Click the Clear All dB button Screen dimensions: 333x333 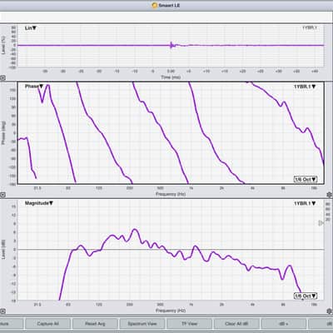point(236,324)
